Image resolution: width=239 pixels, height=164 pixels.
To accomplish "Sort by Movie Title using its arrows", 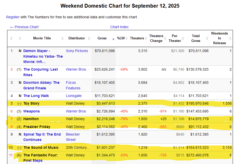I will [63, 38].
